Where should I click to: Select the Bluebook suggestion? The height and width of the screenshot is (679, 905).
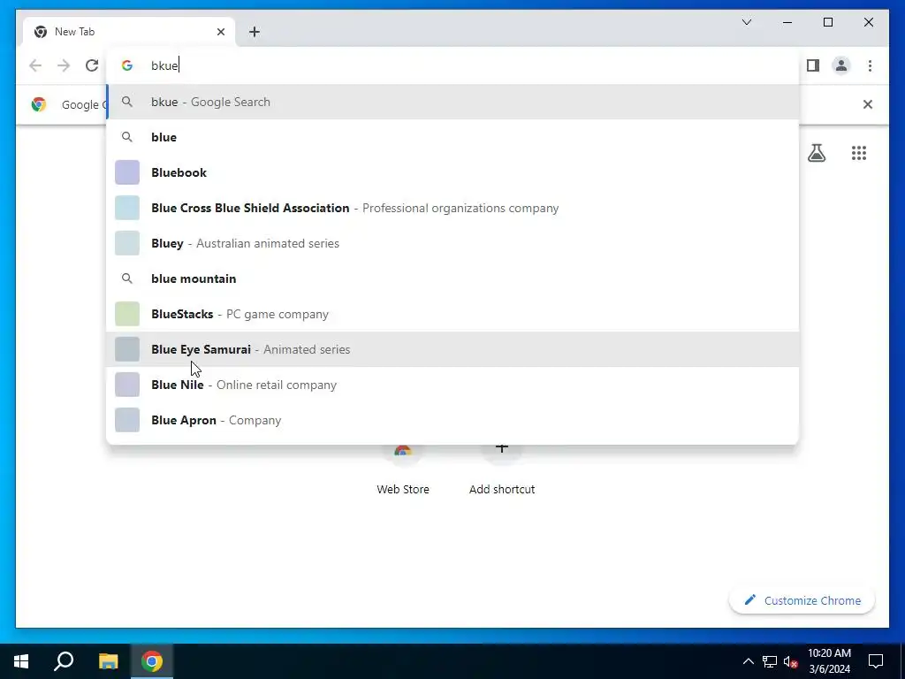(452, 172)
